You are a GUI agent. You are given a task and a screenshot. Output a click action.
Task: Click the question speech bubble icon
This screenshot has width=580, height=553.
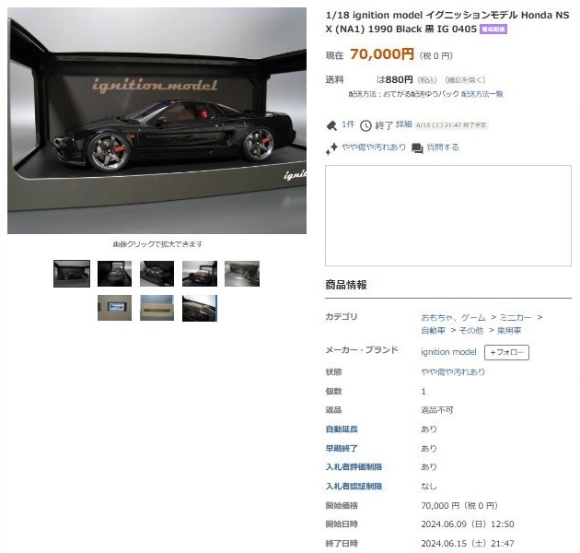pyautogui.click(x=417, y=148)
